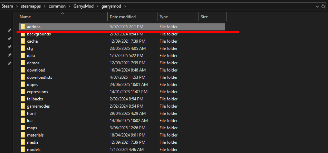This screenshot has height=153, width=328.
Task: Click the cfg folder icon
Action: point(23,48)
